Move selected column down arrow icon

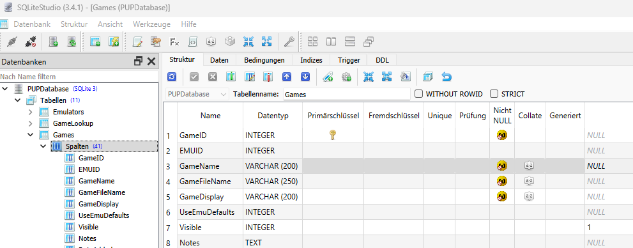click(305, 77)
